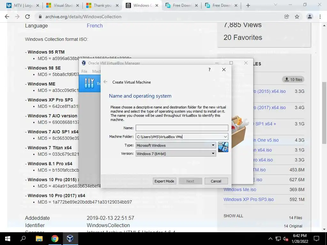Close the Thank you tab
Viewport: 327px width, 245px height.
coord(117,6)
